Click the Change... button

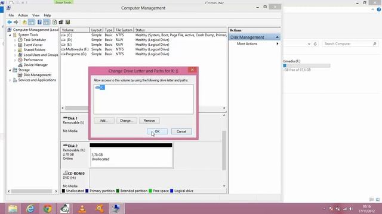pos(127,121)
